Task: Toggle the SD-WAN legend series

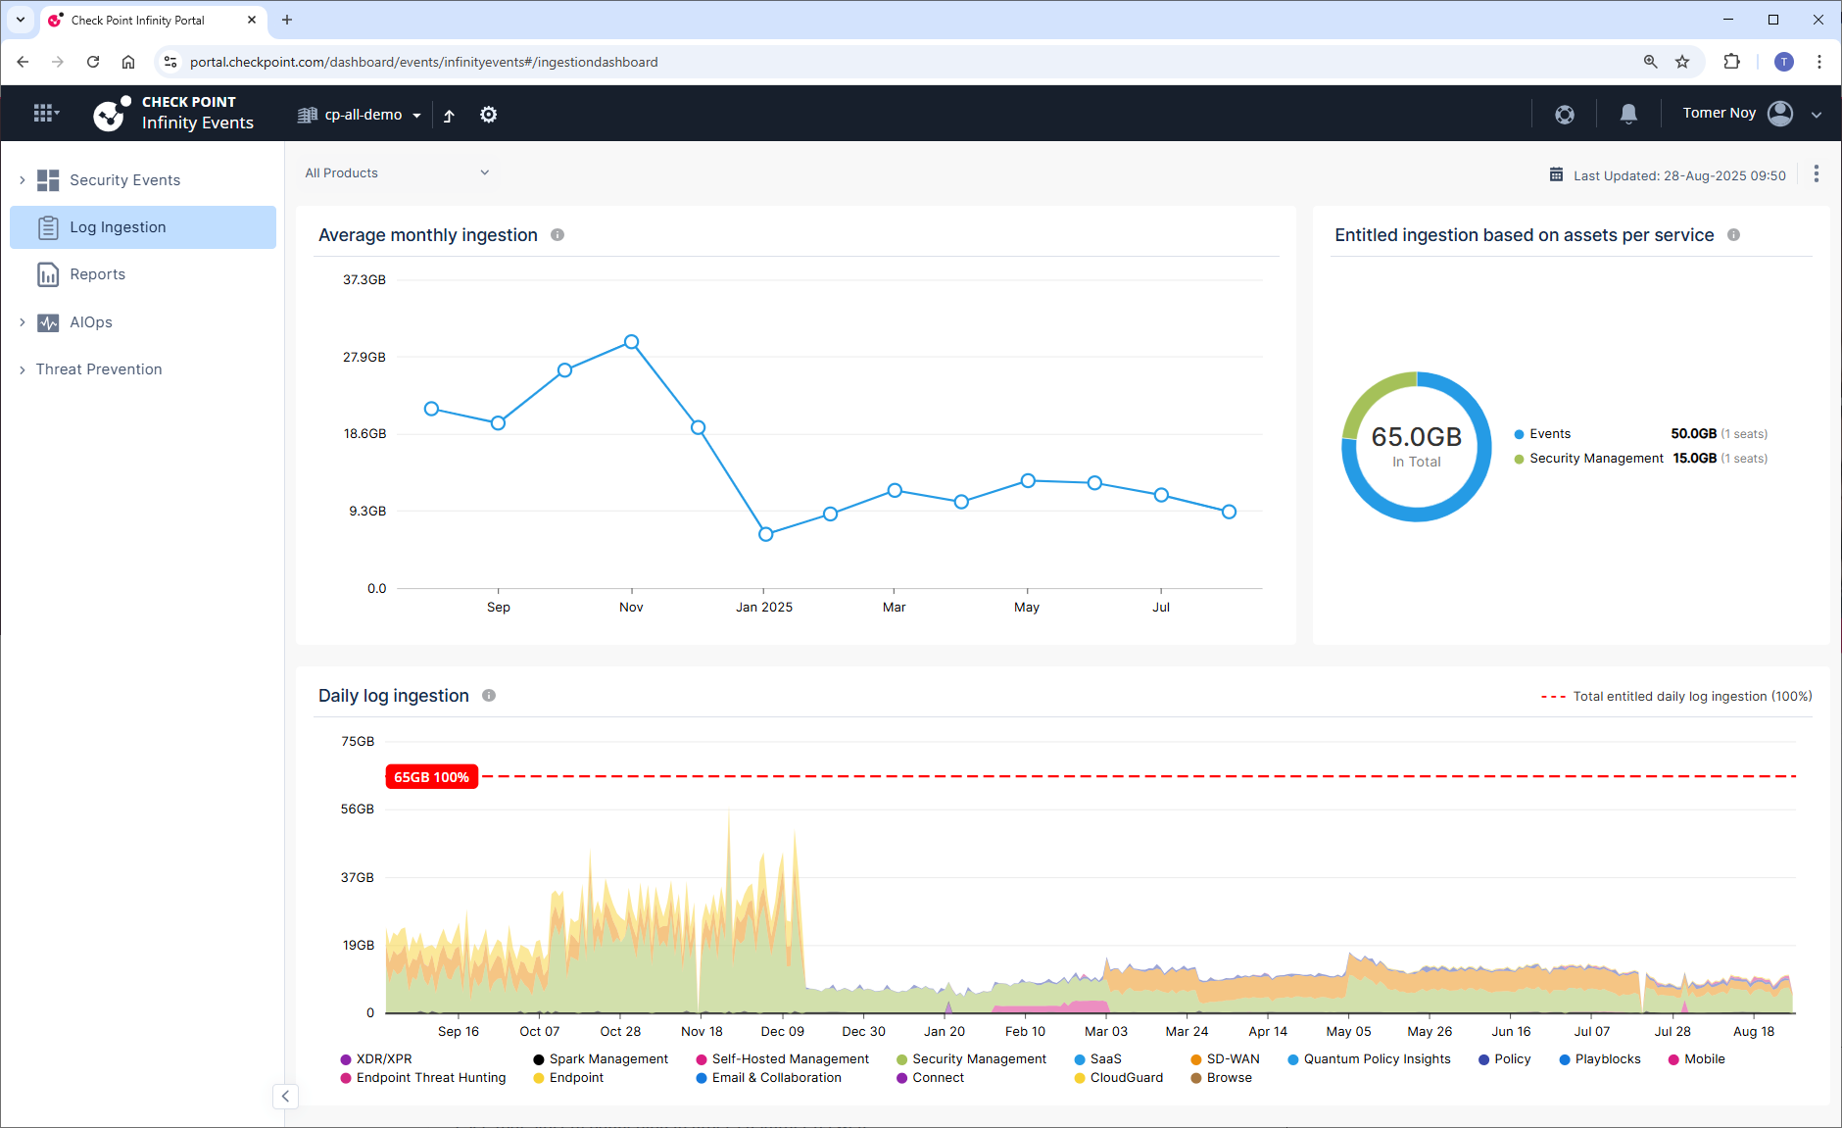Action: [1225, 1059]
